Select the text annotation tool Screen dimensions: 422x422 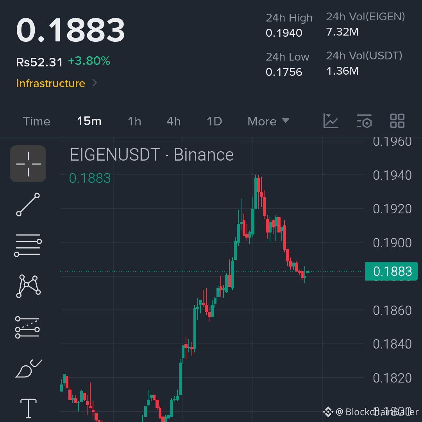[x=29, y=408]
